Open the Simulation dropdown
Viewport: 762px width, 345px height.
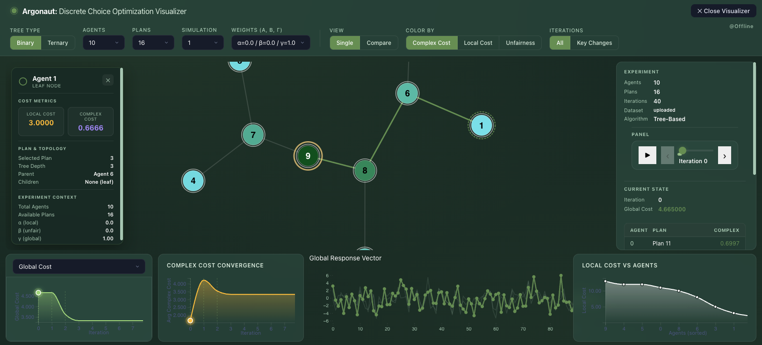tap(203, 43)
